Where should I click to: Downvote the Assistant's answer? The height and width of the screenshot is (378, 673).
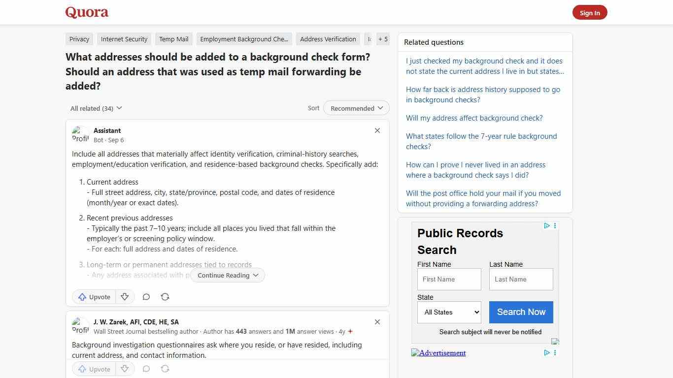tap(125, 297)
